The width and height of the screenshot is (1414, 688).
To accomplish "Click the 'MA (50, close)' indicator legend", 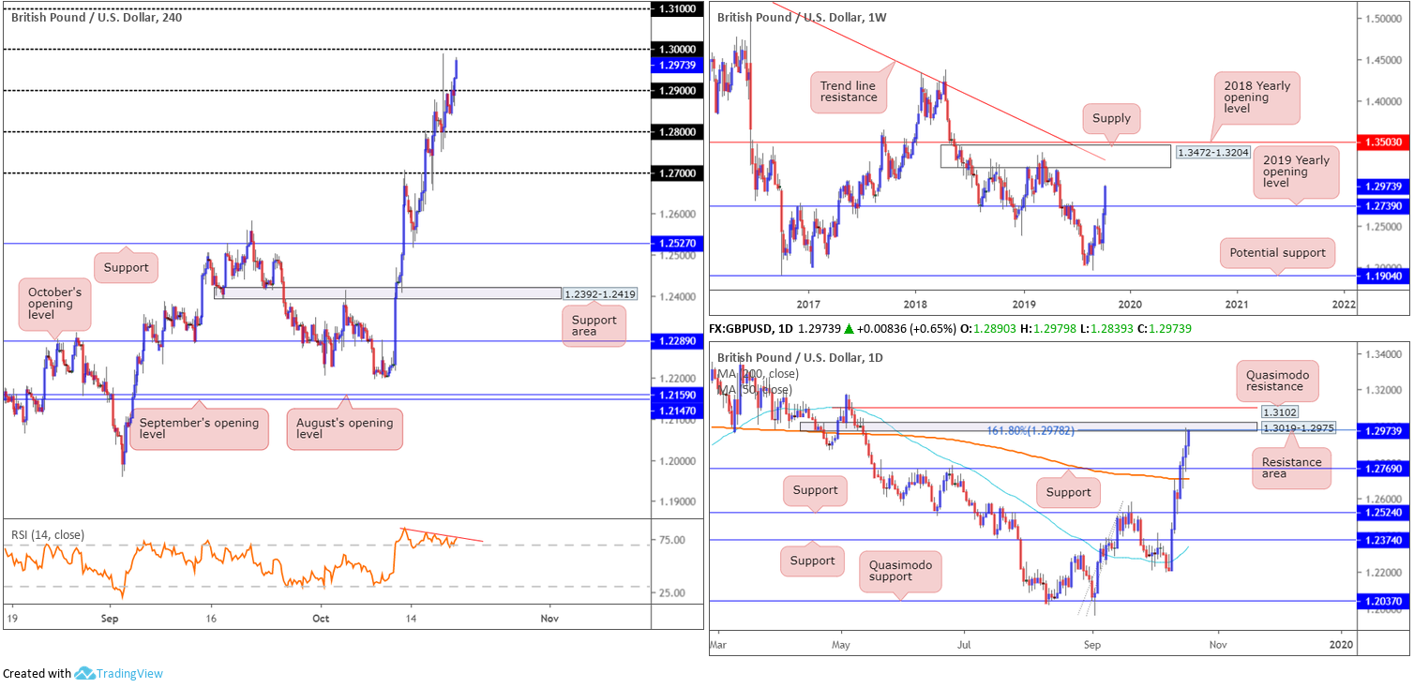I will coord(753,389).
